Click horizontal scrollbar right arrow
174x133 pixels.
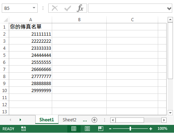point(164,120)
